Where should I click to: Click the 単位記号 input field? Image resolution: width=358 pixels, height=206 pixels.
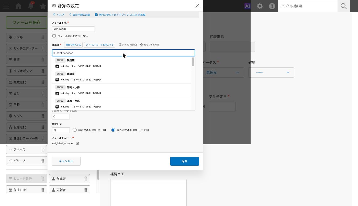(61, 130)
